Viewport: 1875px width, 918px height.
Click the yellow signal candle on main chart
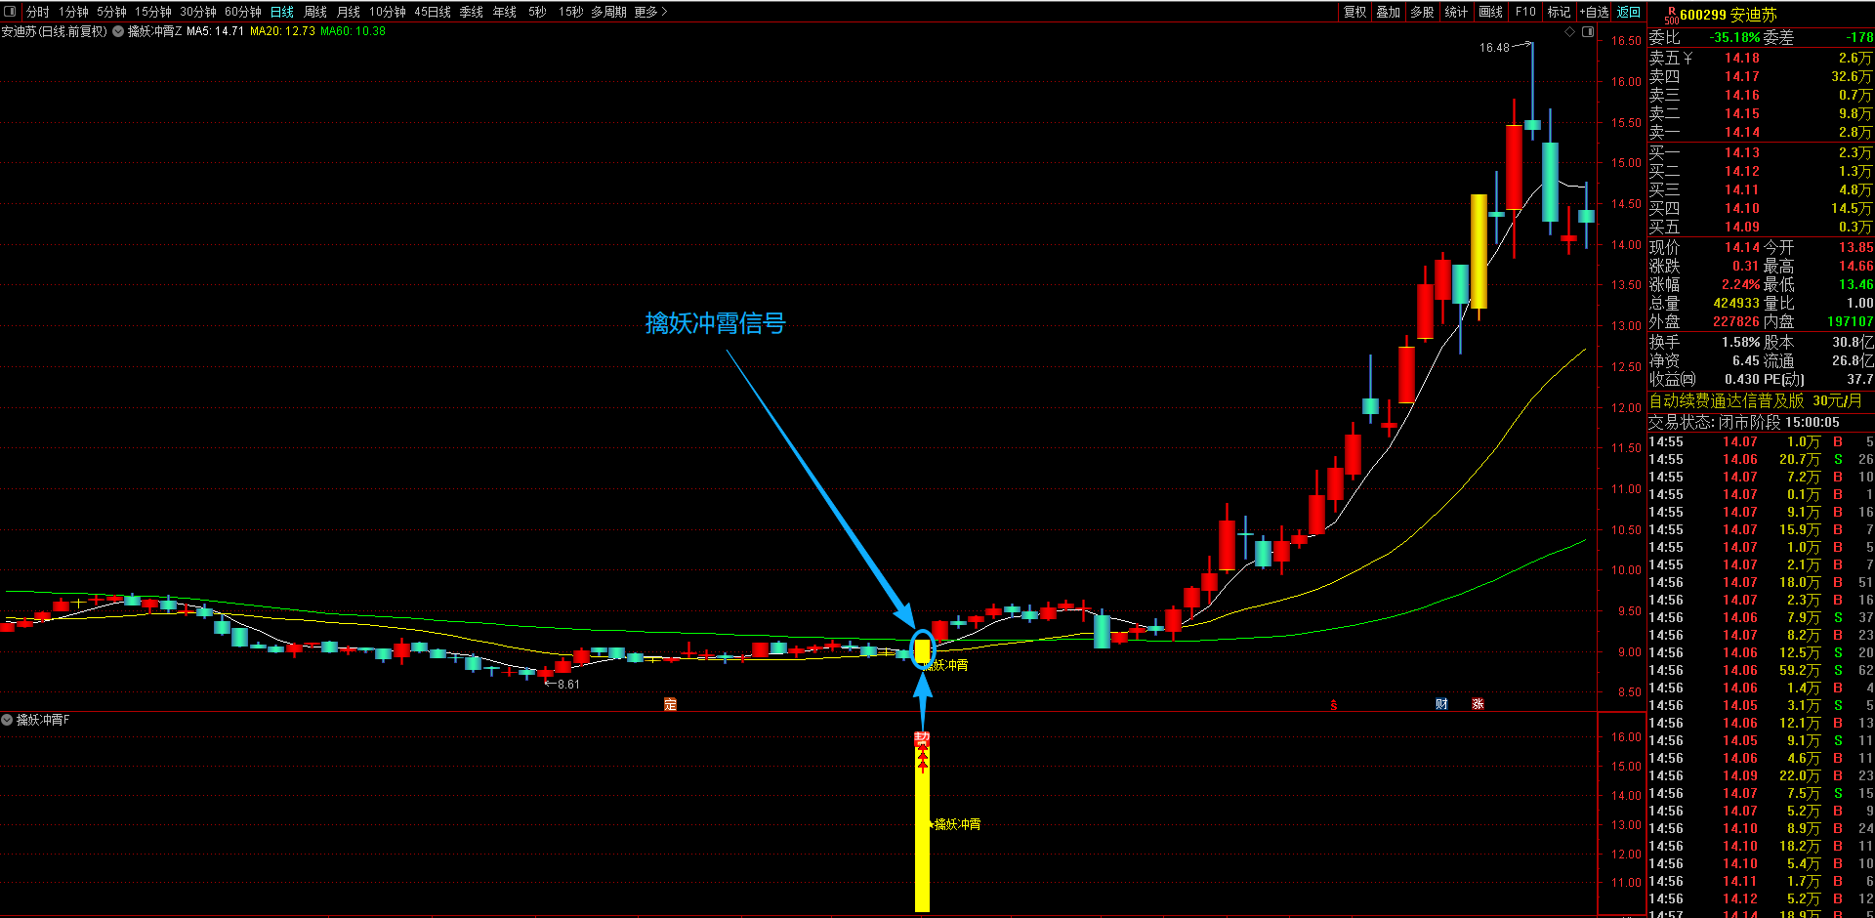922,650
